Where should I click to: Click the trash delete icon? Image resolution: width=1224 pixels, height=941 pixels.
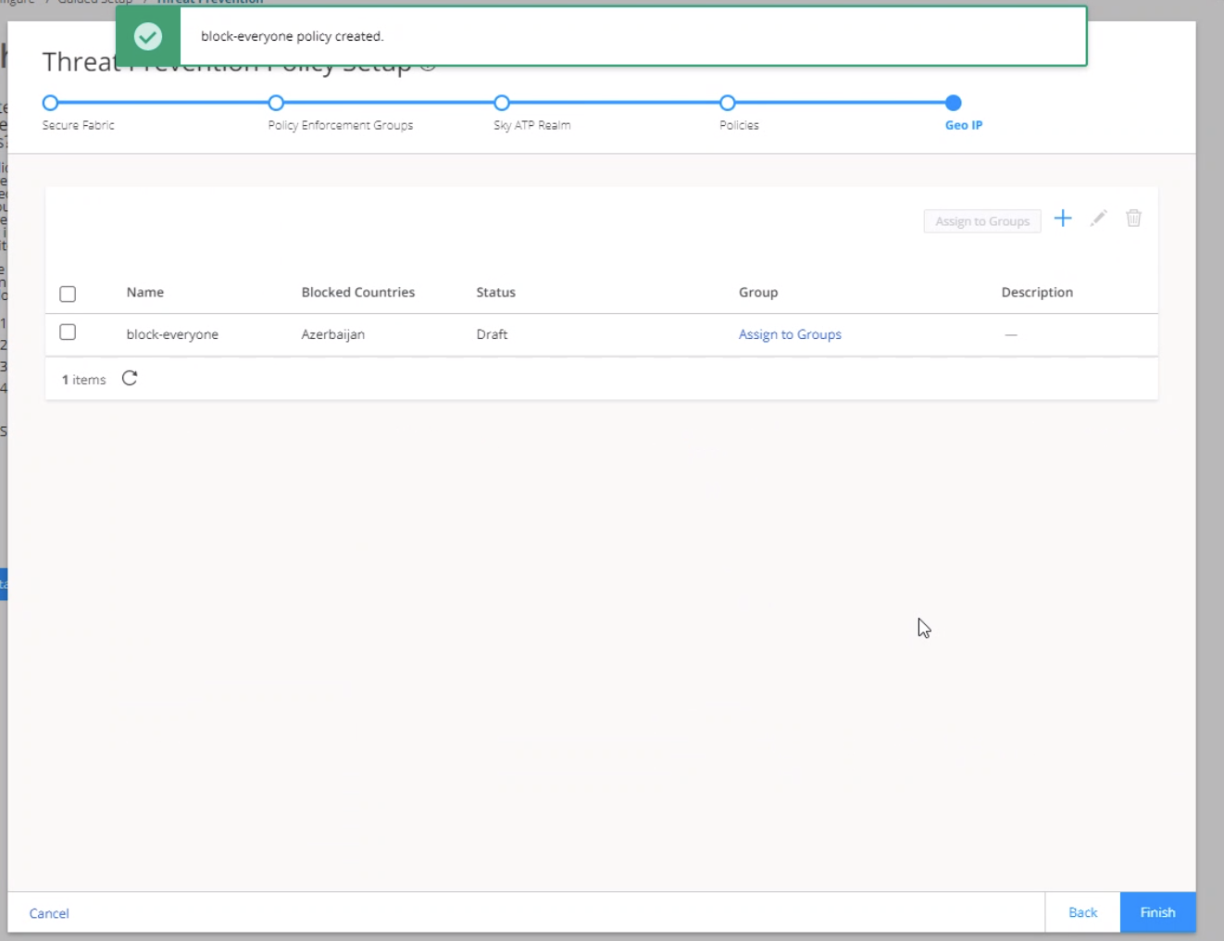1133,219
